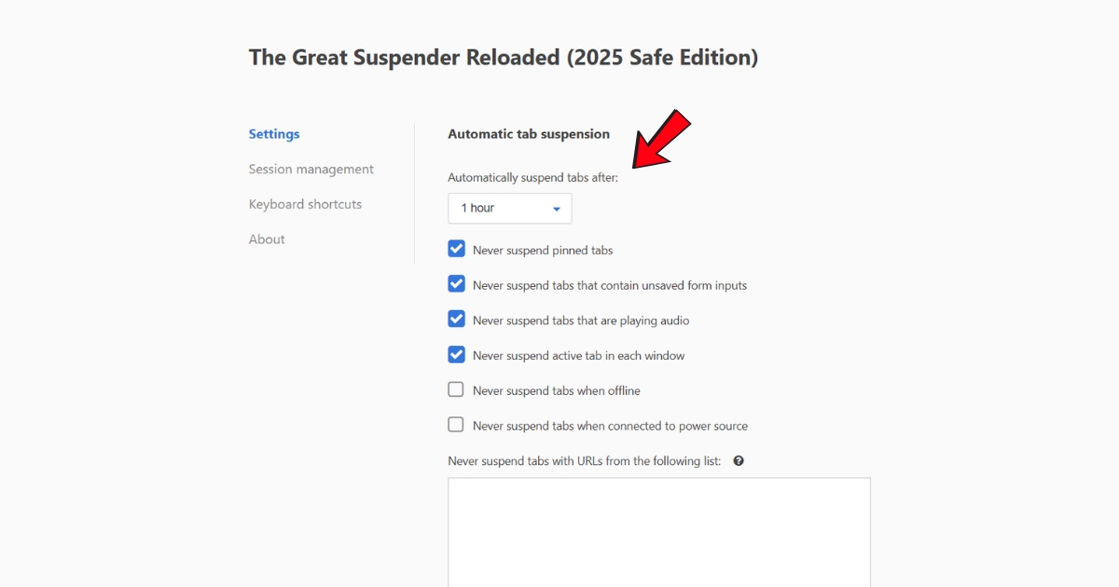Click the URL whitelist text area
Image resolution: width=1119 pixels, height=587 pixels.
(x=659, y=531)
